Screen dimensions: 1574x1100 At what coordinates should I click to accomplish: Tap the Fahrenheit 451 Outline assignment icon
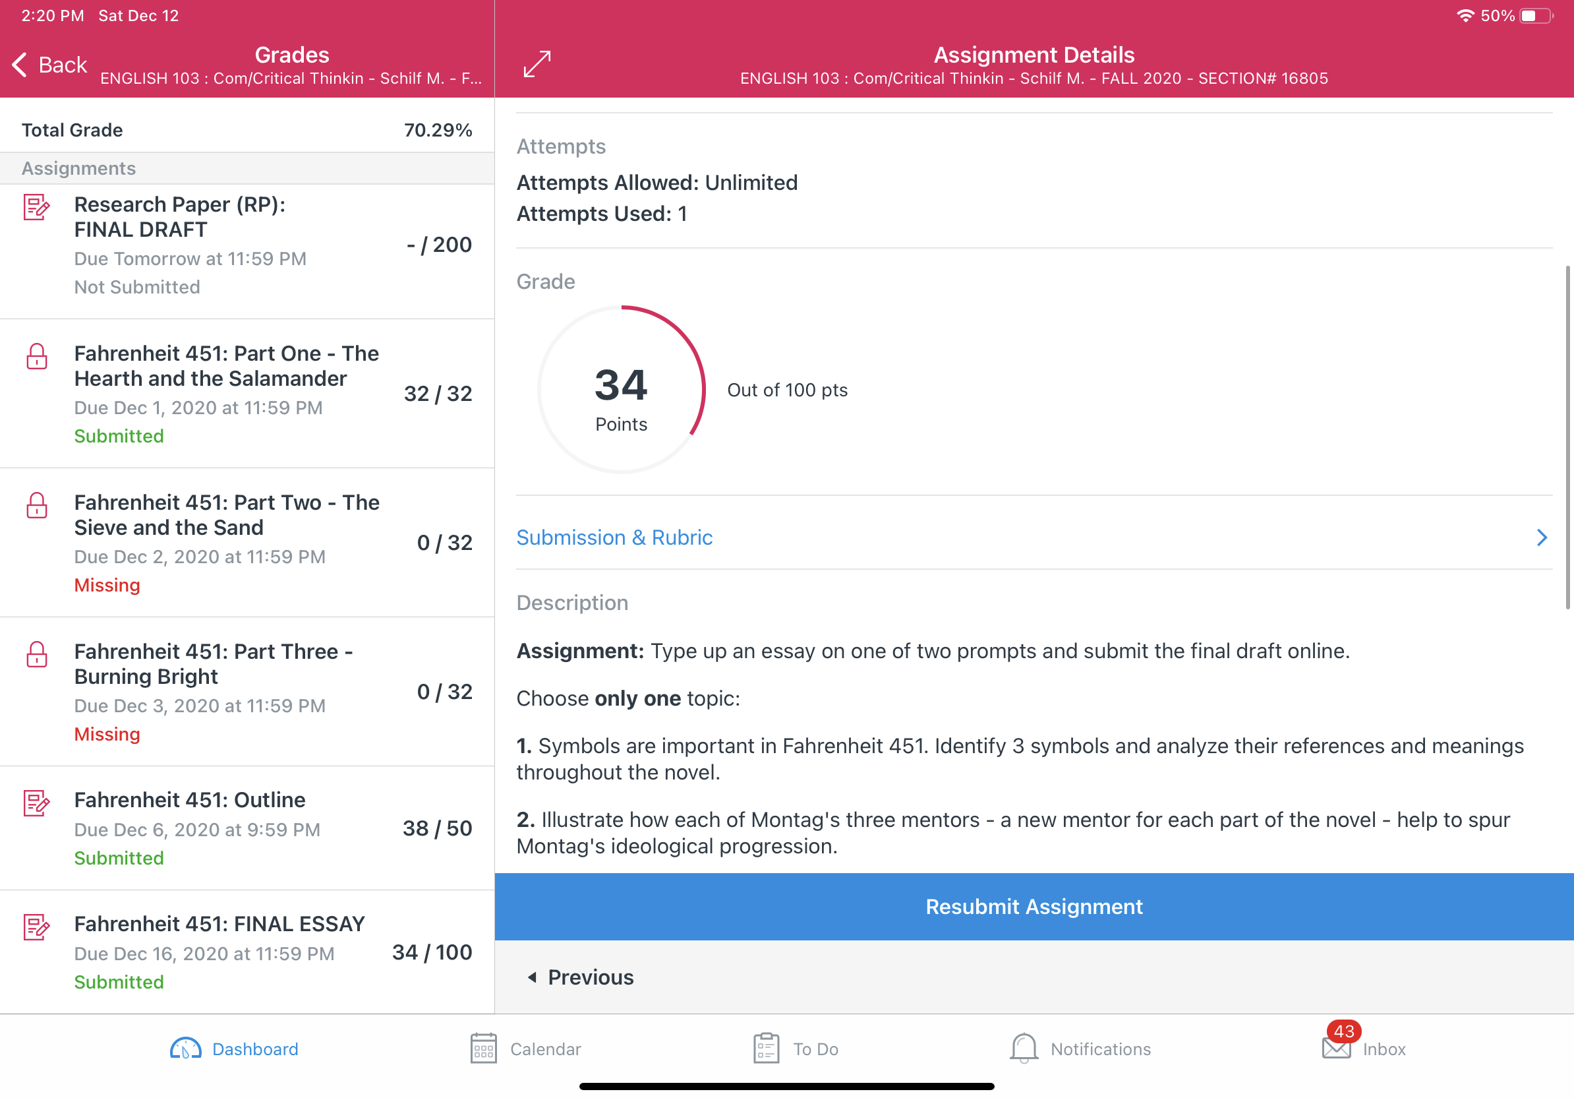(36, 803)
